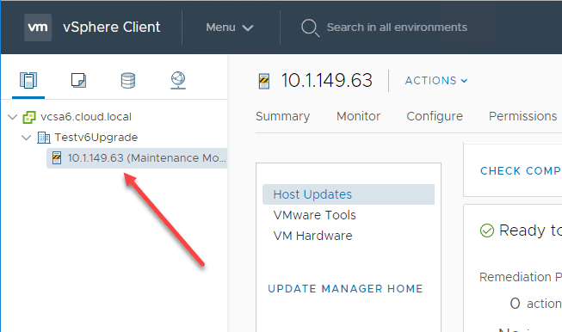This screenshot has width=562, height=332.
Task: Open the Networking inventory view
Action: (178, 80)
